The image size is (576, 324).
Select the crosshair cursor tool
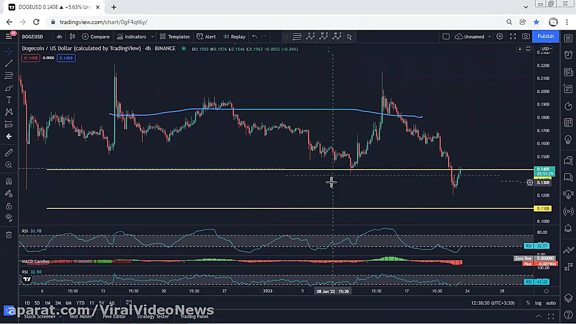pos(9,51)
